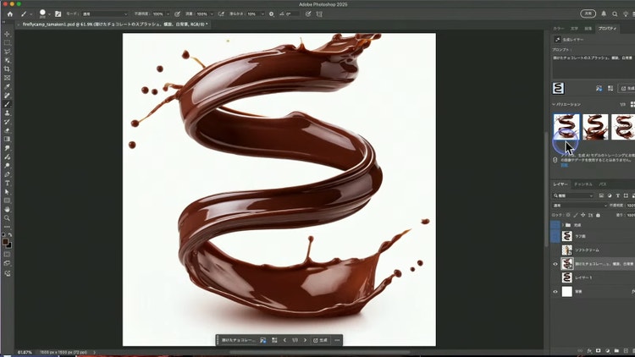Click the symmetry paint butterfly icon
The height and width of the screenshot is (357, 635).
(x=319, y=14)
